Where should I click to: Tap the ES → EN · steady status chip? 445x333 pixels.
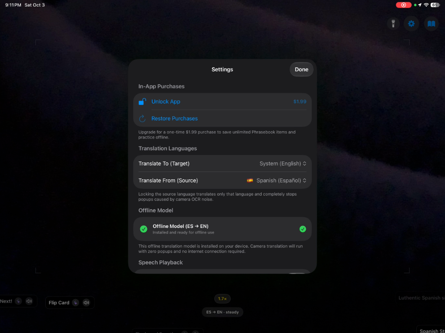[222, 312]
